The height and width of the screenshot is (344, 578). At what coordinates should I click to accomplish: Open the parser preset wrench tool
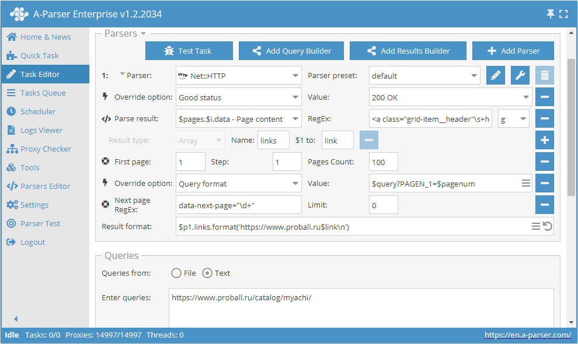[x=520, y=75]
